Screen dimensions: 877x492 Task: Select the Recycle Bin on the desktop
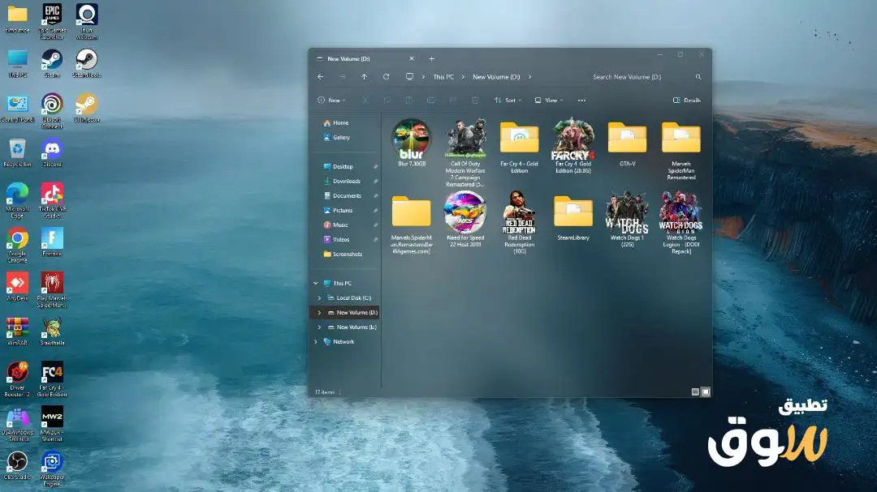(x=17, y=152)
